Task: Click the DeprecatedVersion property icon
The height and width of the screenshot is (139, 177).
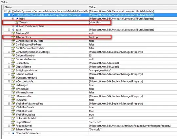Action: click(13, 59)
